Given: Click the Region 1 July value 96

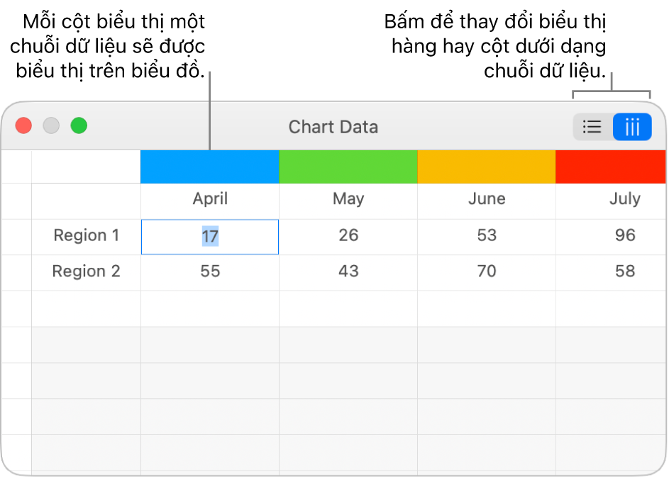Looking at the screenshot, I should click(624, 235).
